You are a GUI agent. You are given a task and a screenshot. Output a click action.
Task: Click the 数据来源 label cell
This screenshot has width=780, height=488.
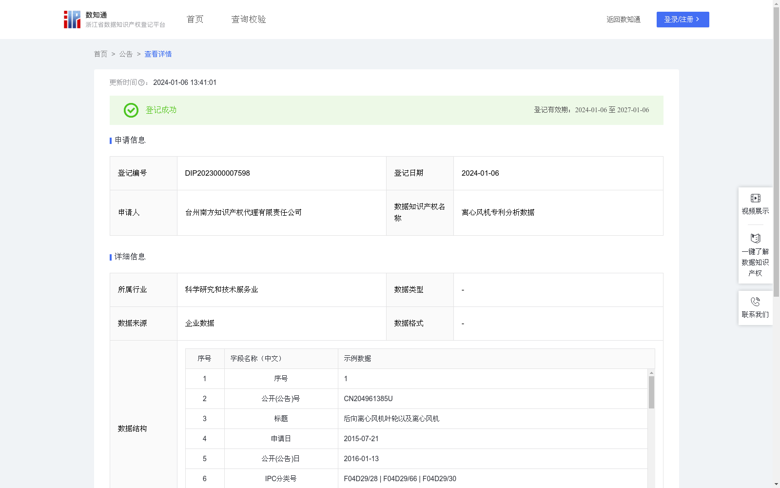pos(143,324)
